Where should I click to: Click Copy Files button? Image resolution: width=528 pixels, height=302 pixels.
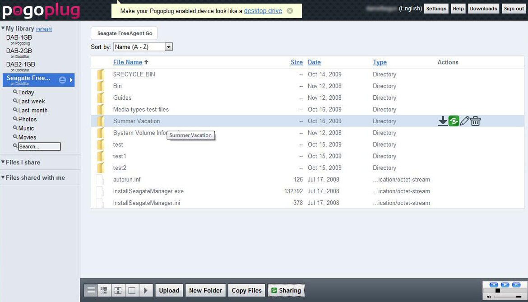(246, 290)
